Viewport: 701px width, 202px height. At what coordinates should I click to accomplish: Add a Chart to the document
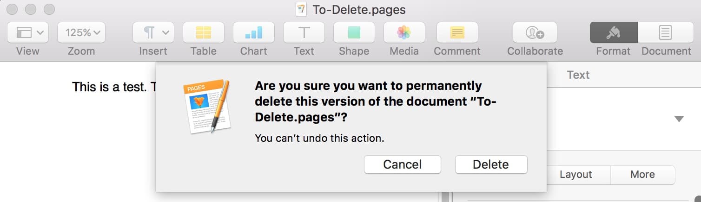(x=254, y=32)
